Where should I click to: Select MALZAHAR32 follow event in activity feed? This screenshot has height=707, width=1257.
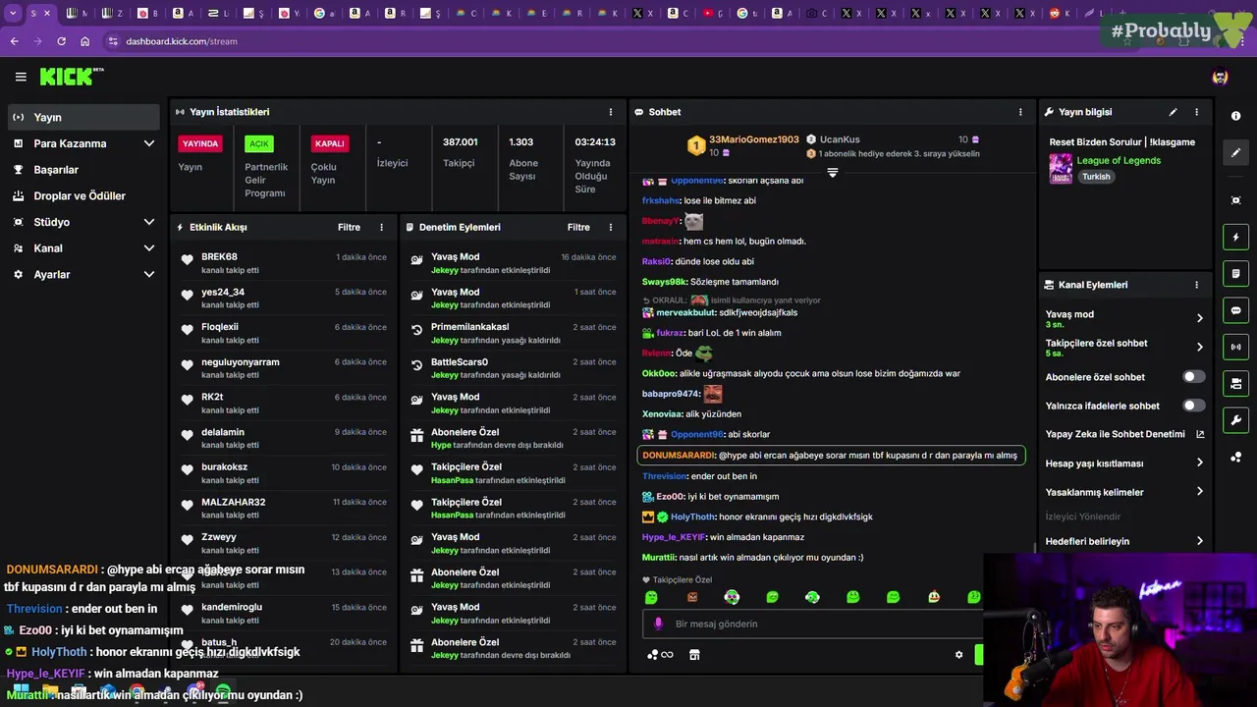[x=283, y=509]
